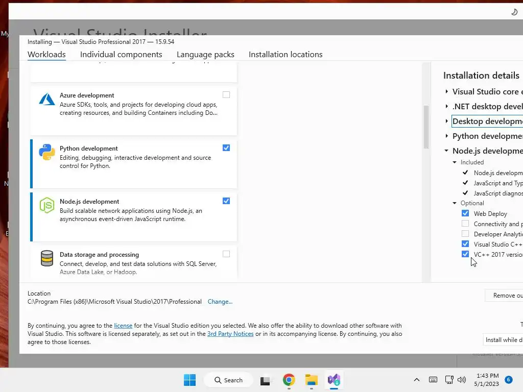Viewport: 523px width, 392px height.
Task: Uncheck the Web Deploy optional component
Action: click(x=465, y=213)
